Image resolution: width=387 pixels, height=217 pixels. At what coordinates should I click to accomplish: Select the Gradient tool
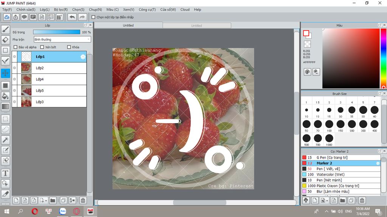(x=5, y=107)
